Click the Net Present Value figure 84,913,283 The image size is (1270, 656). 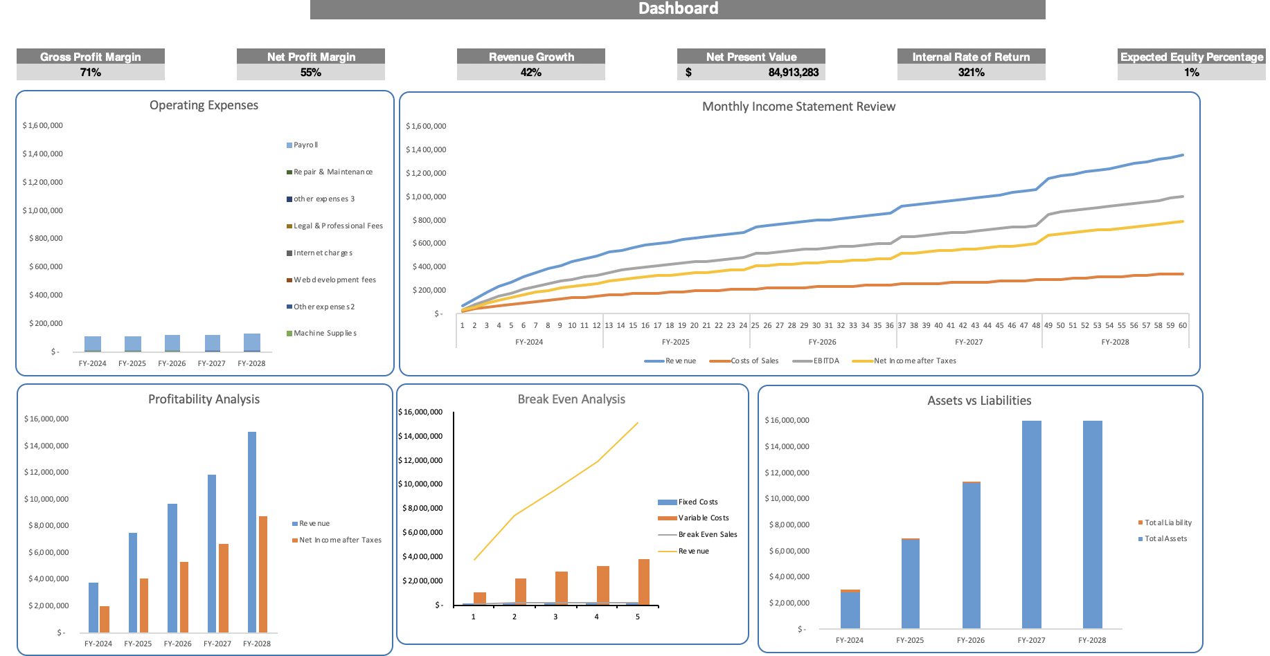(x=794, y=71)
